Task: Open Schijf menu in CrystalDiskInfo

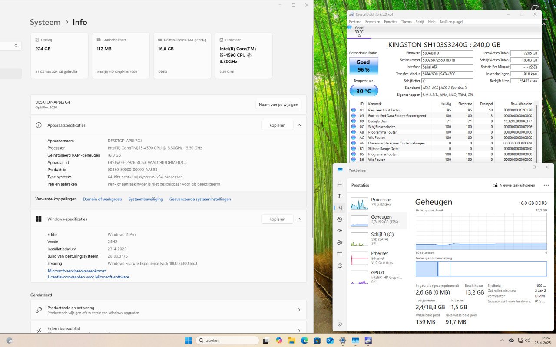Action: [x=420, y=22]
